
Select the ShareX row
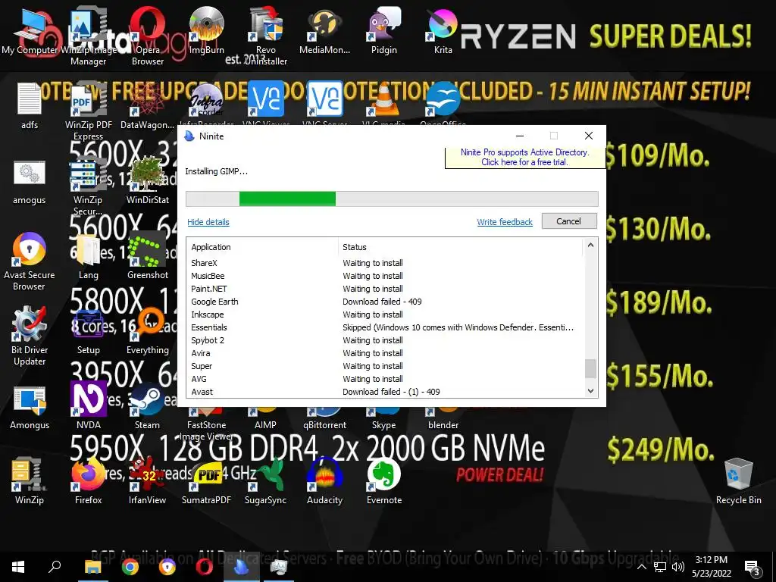[x=386, y=263]
